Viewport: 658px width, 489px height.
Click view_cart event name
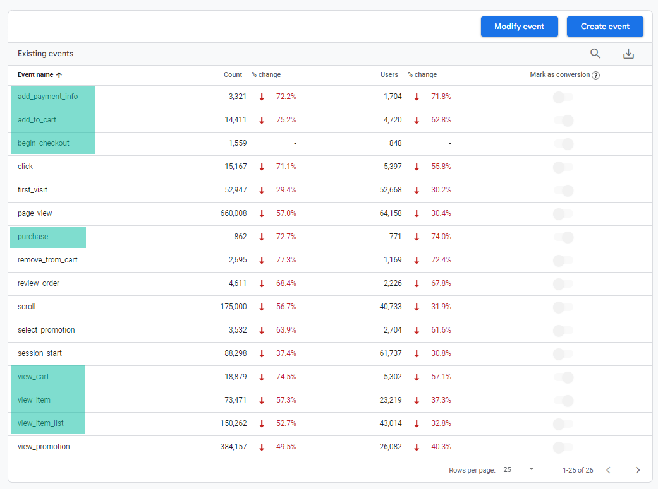pos(33,377)
